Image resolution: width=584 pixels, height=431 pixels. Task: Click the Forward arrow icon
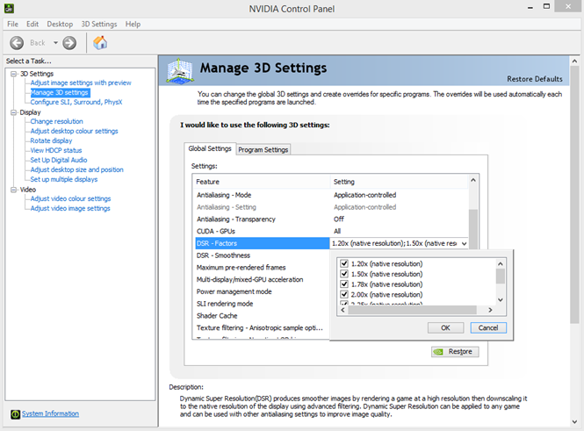click(69, 43)
